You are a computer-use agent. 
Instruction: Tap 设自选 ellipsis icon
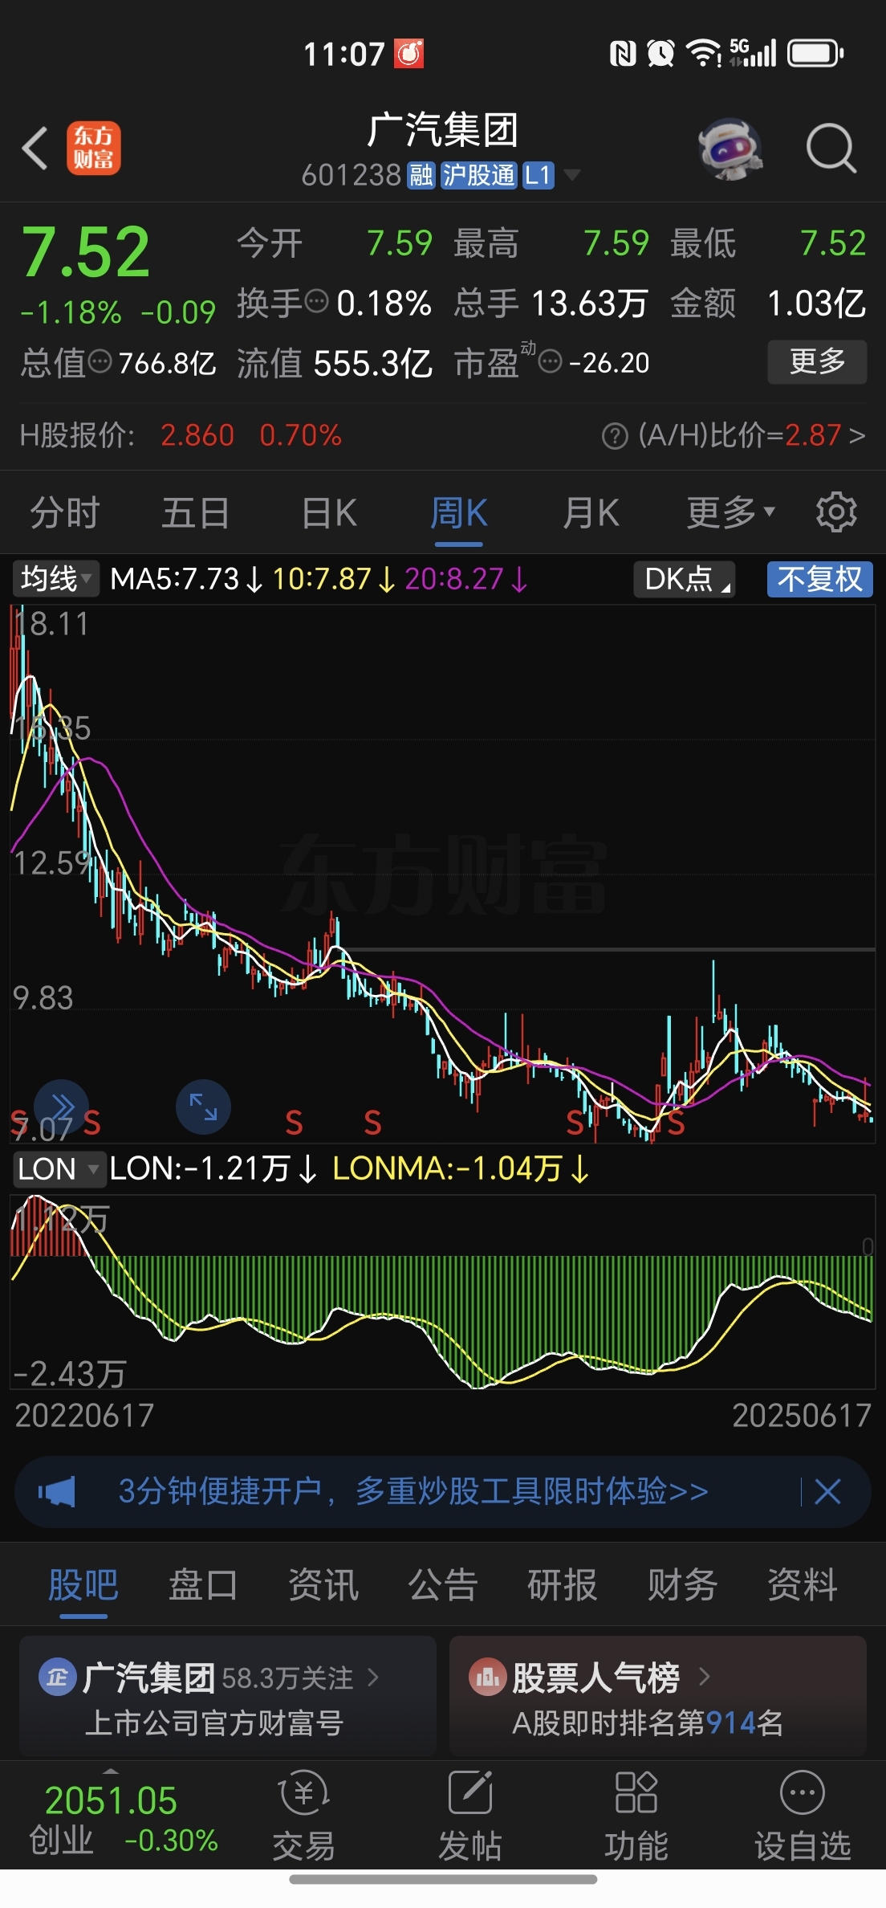coord(803,1792)
